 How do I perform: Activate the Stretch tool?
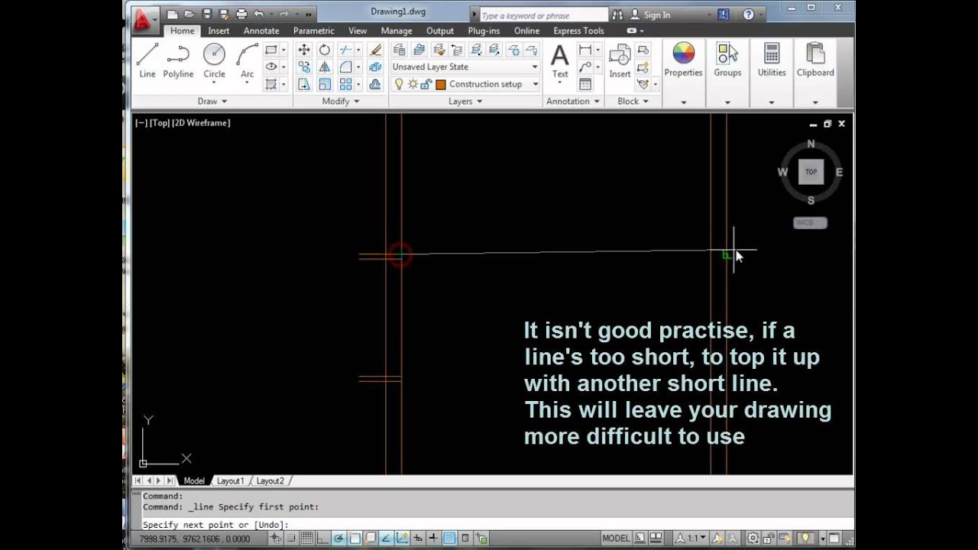304,84
